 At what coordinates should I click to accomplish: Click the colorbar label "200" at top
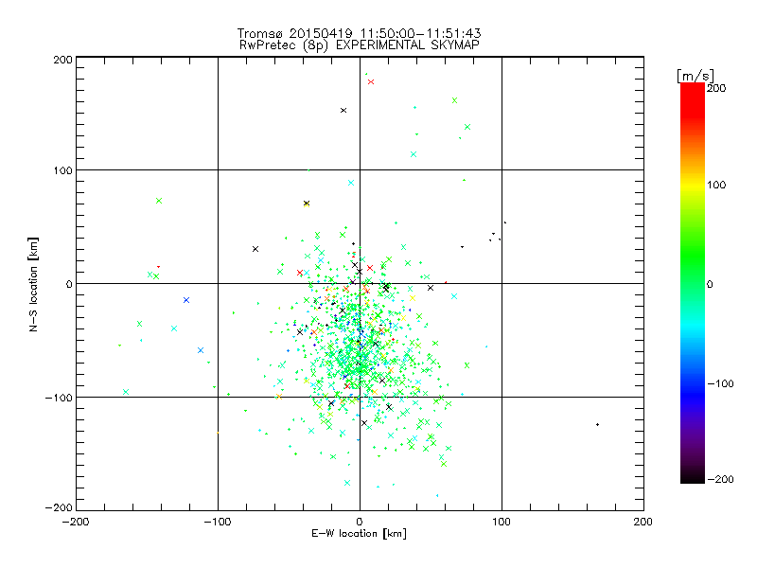coord(716,88)
